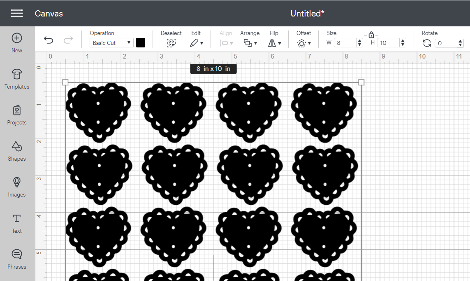
Task: Decrease height with the down stepper
Action: (403, 45)
